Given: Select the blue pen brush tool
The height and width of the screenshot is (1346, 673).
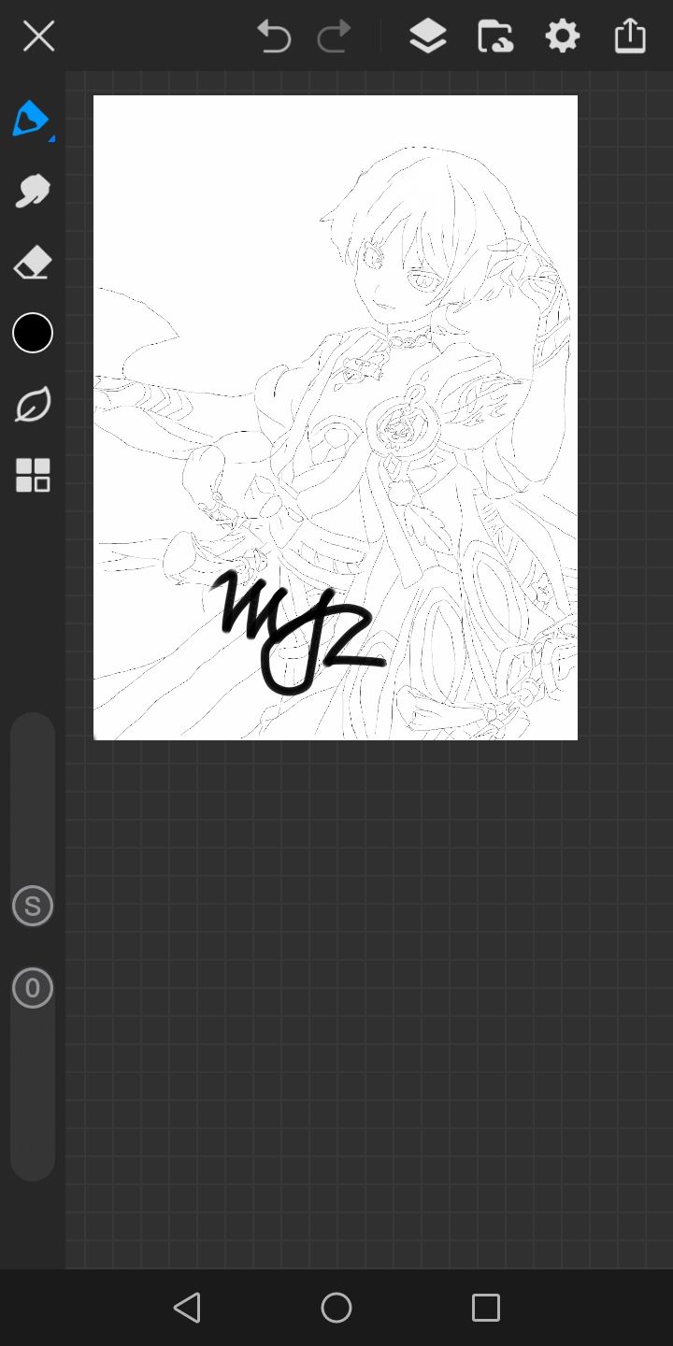Looking at the screenshot, I should (x=31, y=119).
